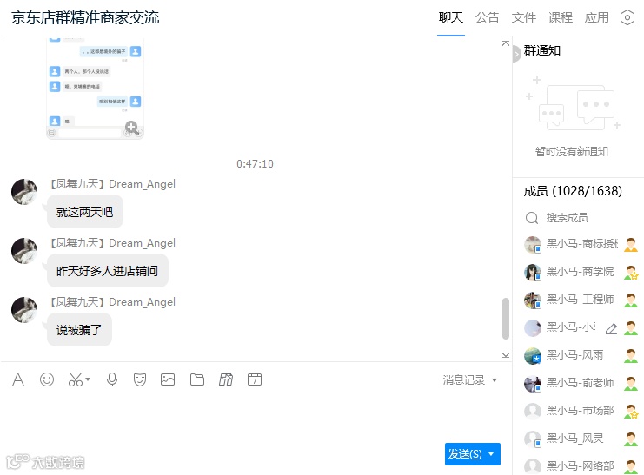Click the message bubble 就这两天吧

[x=85, y=212]
